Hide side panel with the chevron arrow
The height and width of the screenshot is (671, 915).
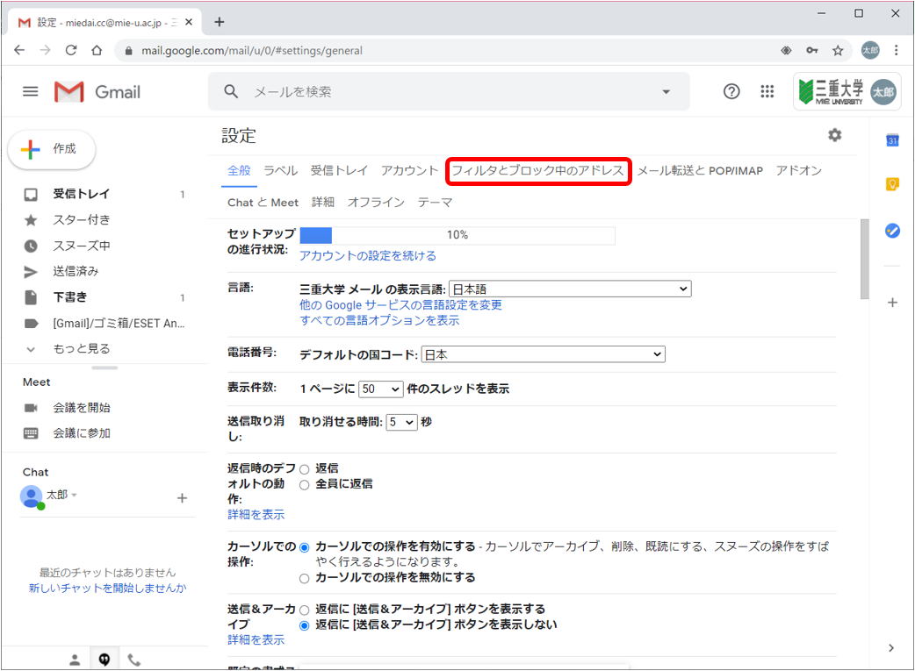click(891, 647)
